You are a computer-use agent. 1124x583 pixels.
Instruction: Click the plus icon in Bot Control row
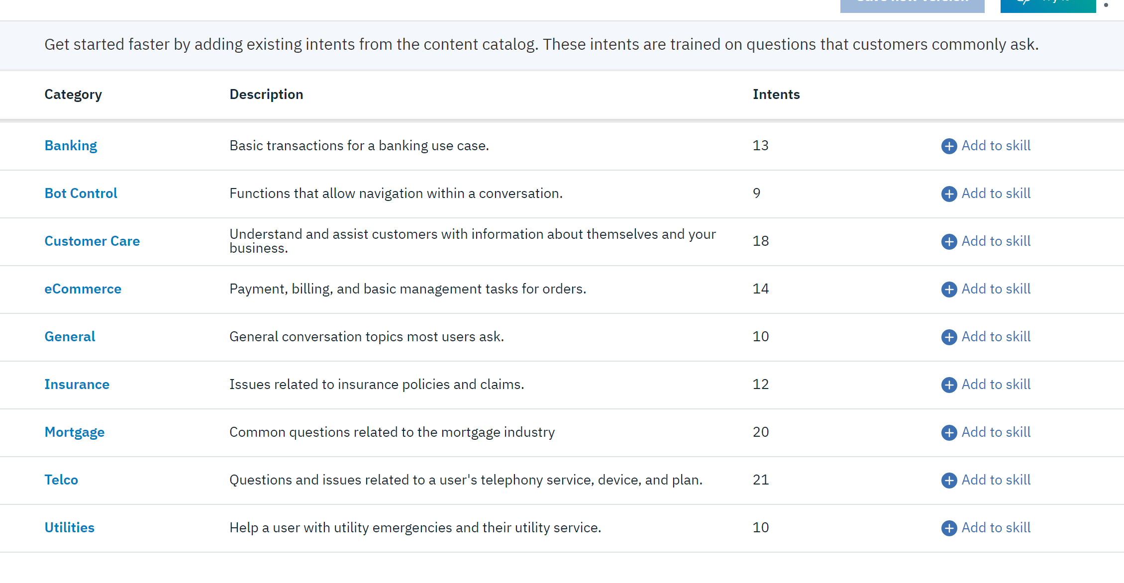coord(949,194)
